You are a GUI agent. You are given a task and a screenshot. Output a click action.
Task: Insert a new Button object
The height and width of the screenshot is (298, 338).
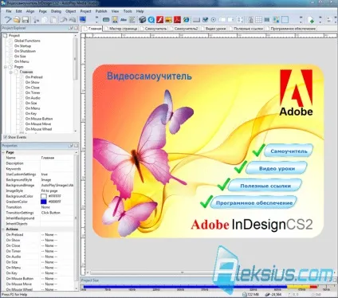[106, 20]
